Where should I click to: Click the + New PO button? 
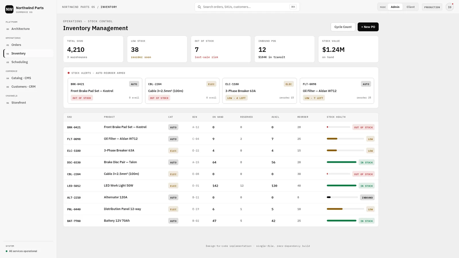368,27
